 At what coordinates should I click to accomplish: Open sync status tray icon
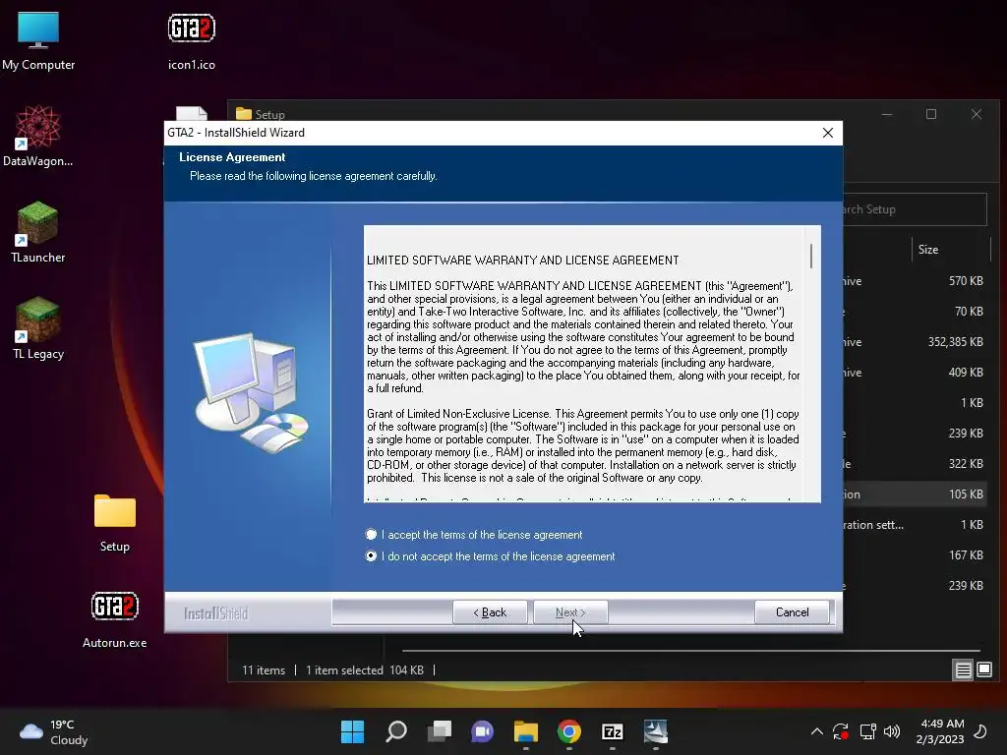tap(841, 731)
